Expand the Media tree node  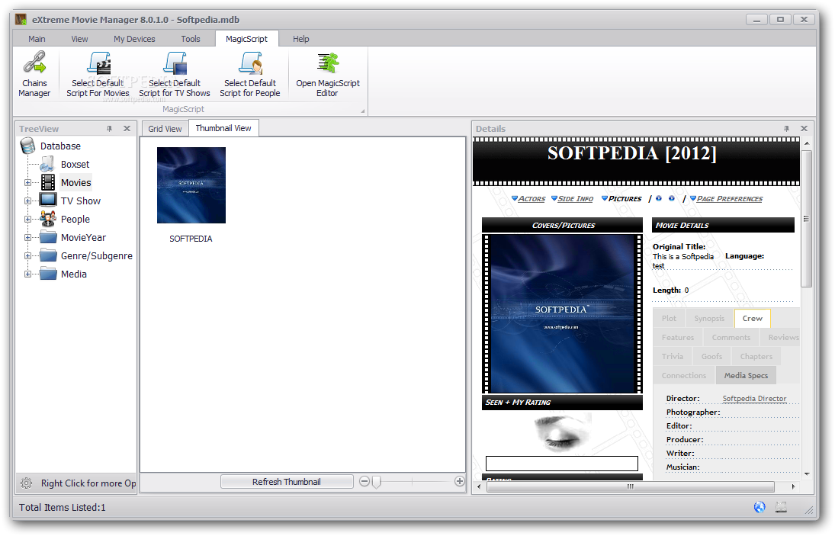coord(27,274)
